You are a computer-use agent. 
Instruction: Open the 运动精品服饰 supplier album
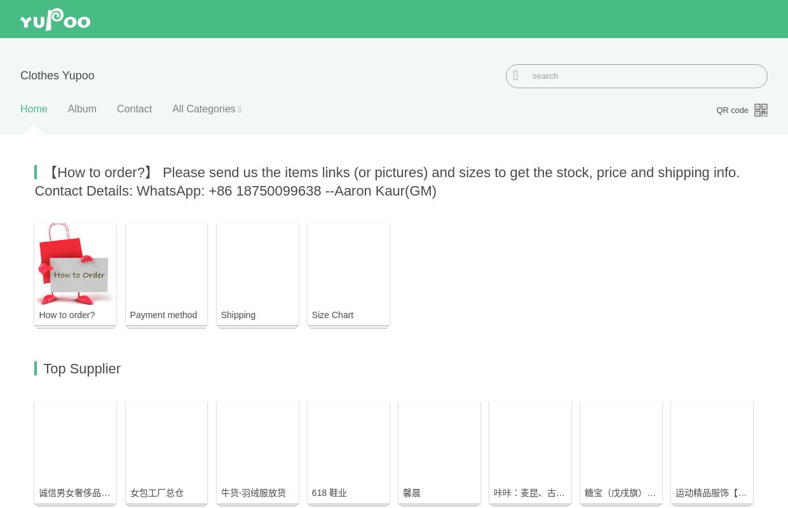click(712, 452)
